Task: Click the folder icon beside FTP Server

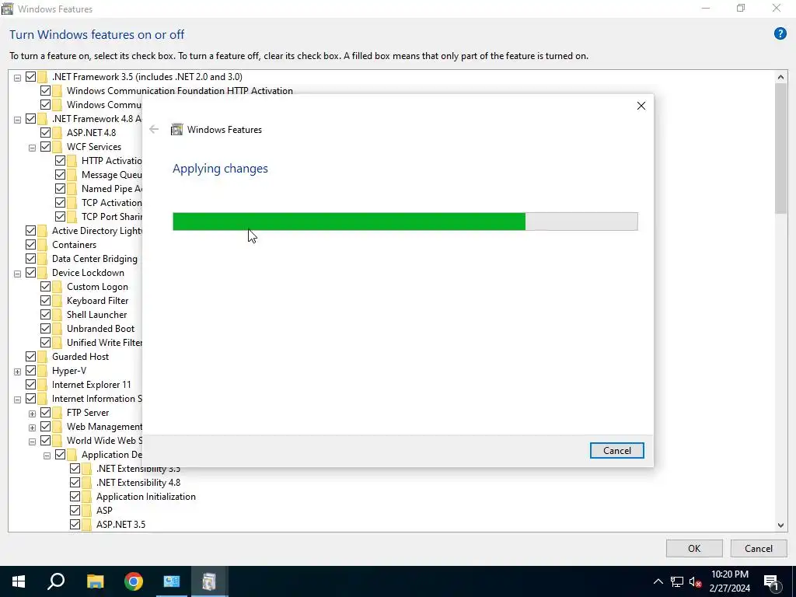Action: 57,412
